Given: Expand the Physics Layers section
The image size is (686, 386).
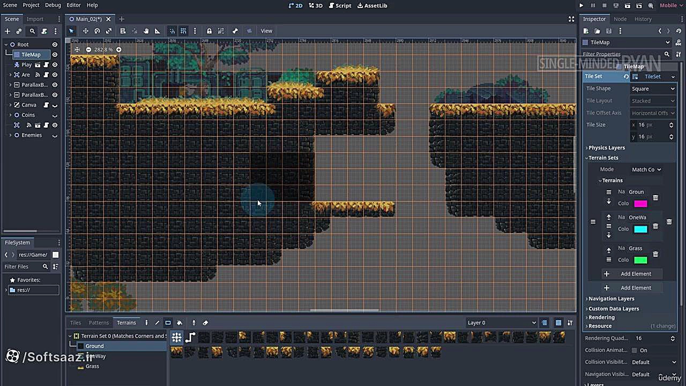Looking at the screenshot, I should pos(607,147).
